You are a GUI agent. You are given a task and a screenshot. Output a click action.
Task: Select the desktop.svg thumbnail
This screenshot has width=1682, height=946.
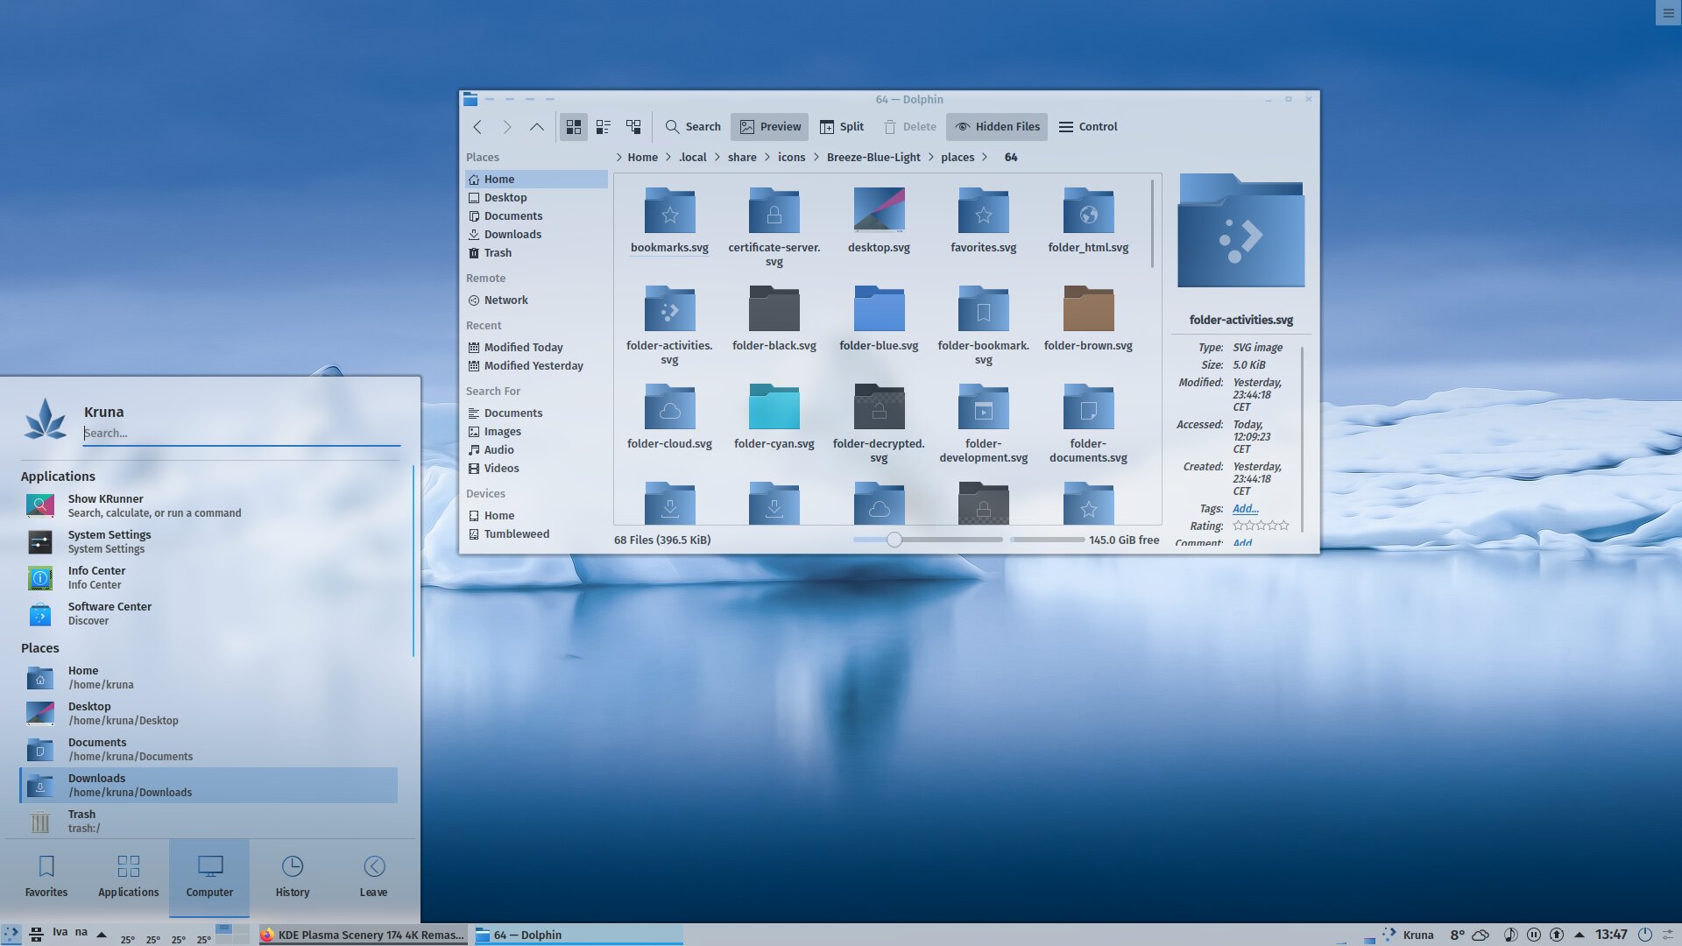pos(879,210)
